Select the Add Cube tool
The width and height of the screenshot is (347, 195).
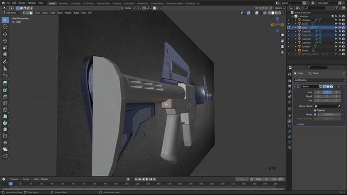[x=5, y=76]
